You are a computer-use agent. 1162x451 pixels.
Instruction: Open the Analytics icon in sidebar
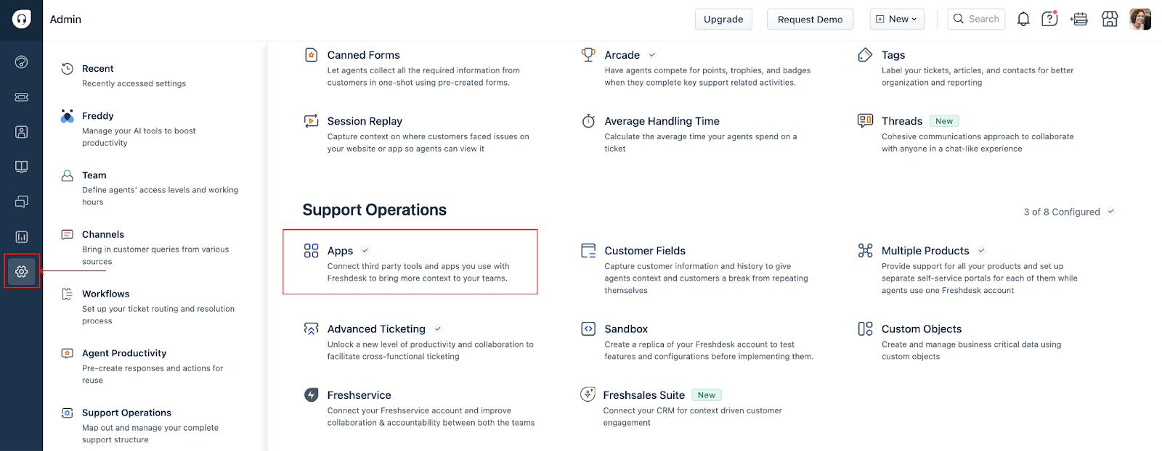point(22,236)
